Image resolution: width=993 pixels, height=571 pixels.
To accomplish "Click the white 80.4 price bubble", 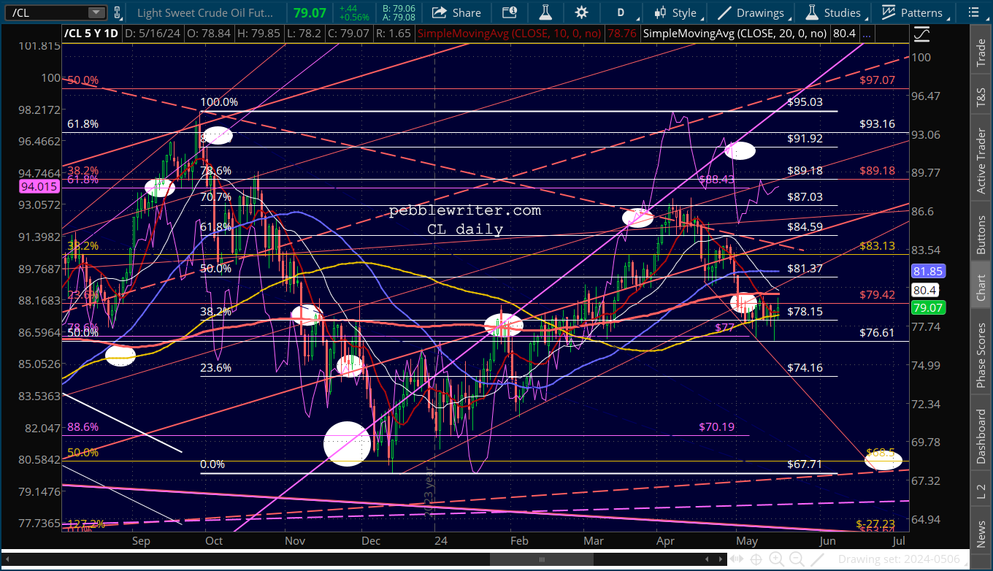I will tap(926, 290).
